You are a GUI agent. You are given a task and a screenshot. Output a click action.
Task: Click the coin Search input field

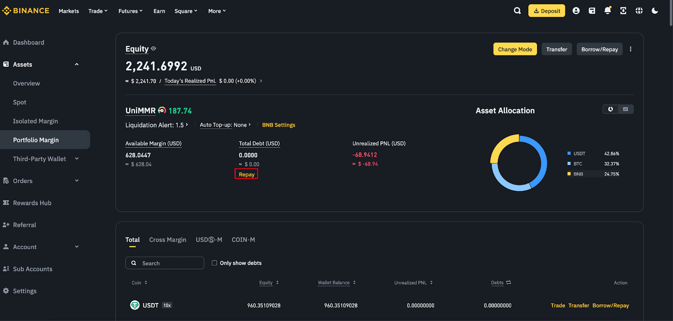coord(168,263)
